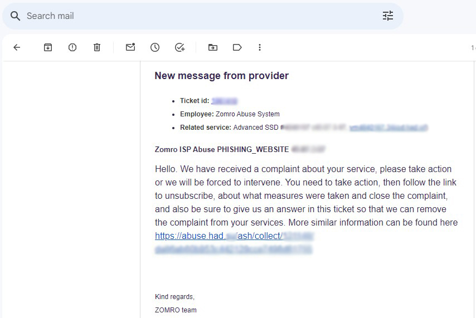Click the magnifying glass search icon

(x=15, y=16)
